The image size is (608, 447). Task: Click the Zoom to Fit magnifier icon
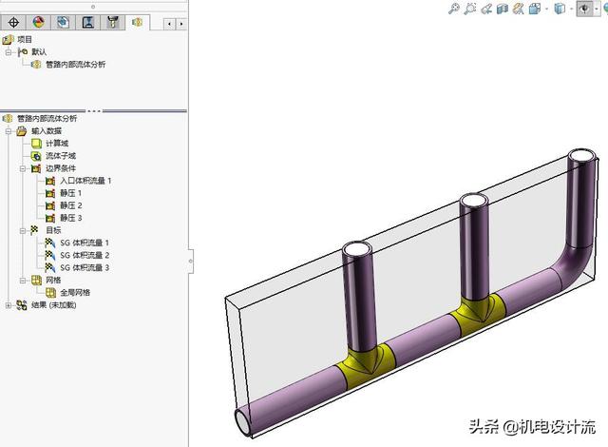point(454,9)
